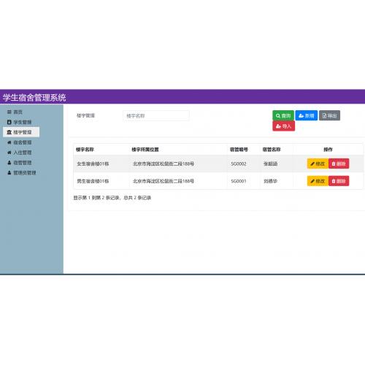Open 管理员管理 sidebar entry
Screen dimensions: 365x365
(22, 173)
